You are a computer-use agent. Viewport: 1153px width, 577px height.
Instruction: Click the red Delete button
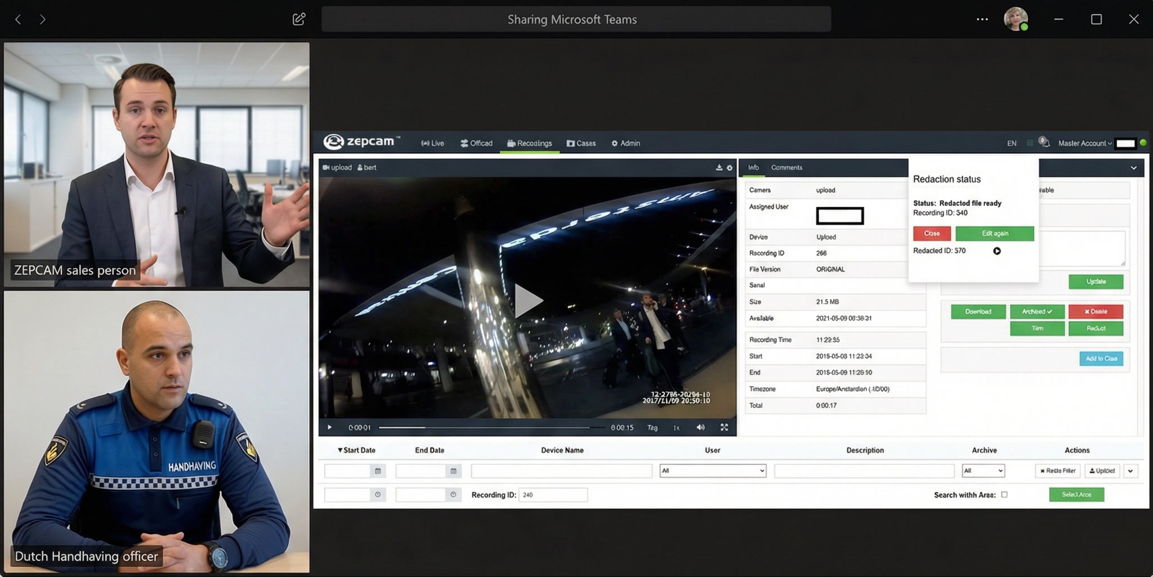coord(1096,312)
